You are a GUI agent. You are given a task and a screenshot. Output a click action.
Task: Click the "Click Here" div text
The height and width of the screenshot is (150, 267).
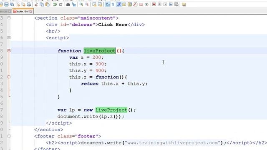113,25
